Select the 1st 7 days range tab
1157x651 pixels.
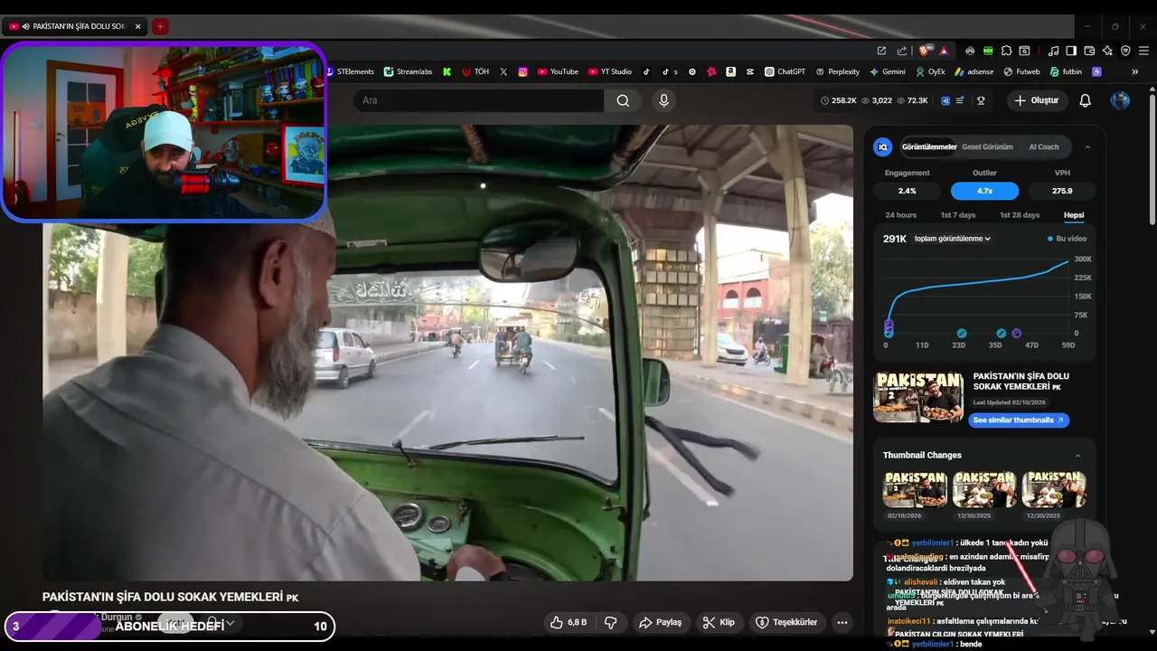[958, 215]
